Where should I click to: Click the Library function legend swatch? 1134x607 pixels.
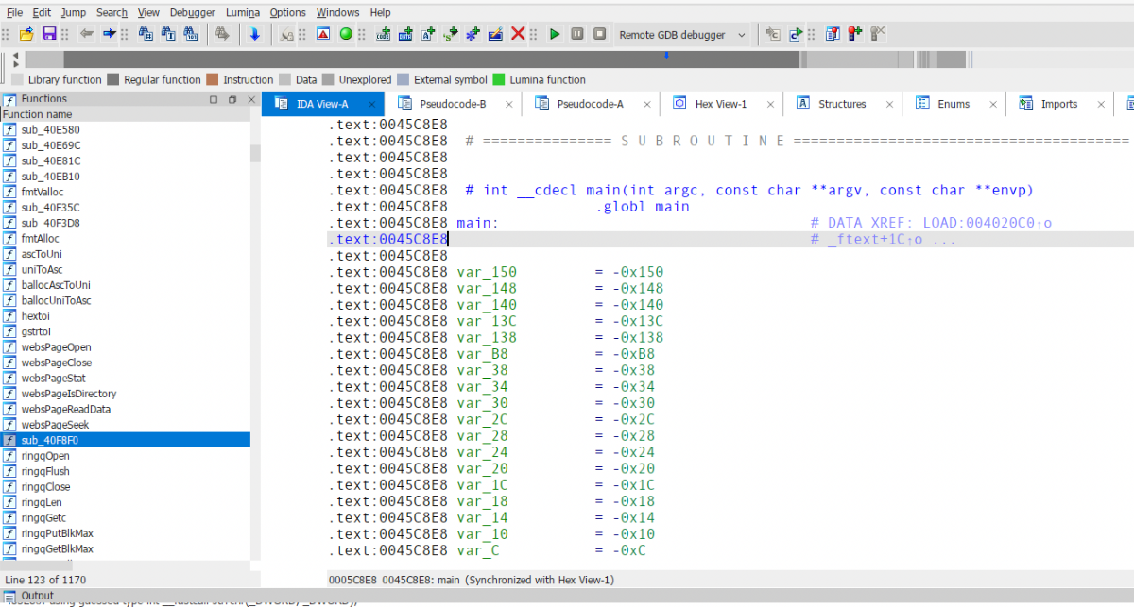point(17,80)
